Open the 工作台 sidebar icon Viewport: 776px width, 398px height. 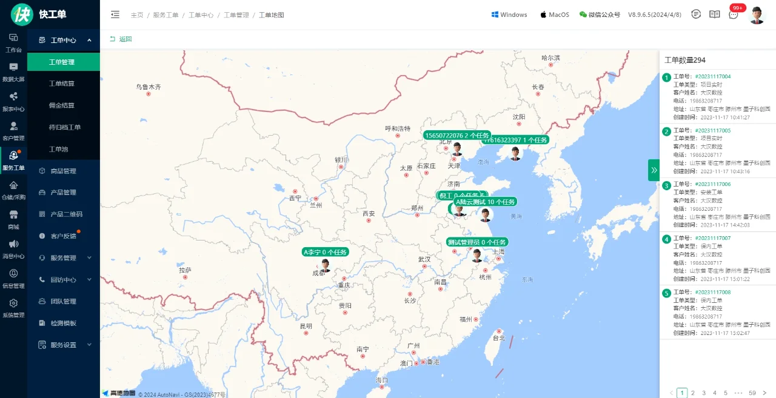click(x=13, y=42)
